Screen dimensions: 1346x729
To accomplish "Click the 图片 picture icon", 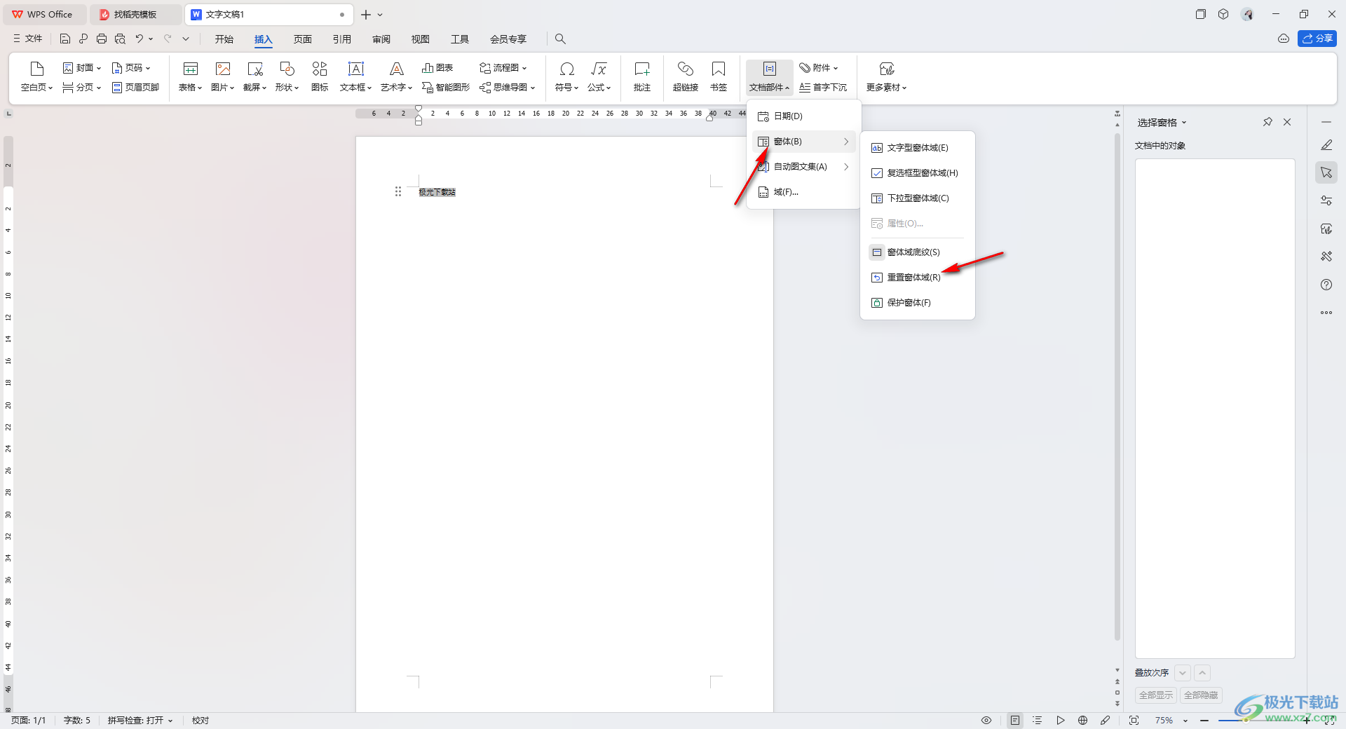I will (x=223, y=69).
